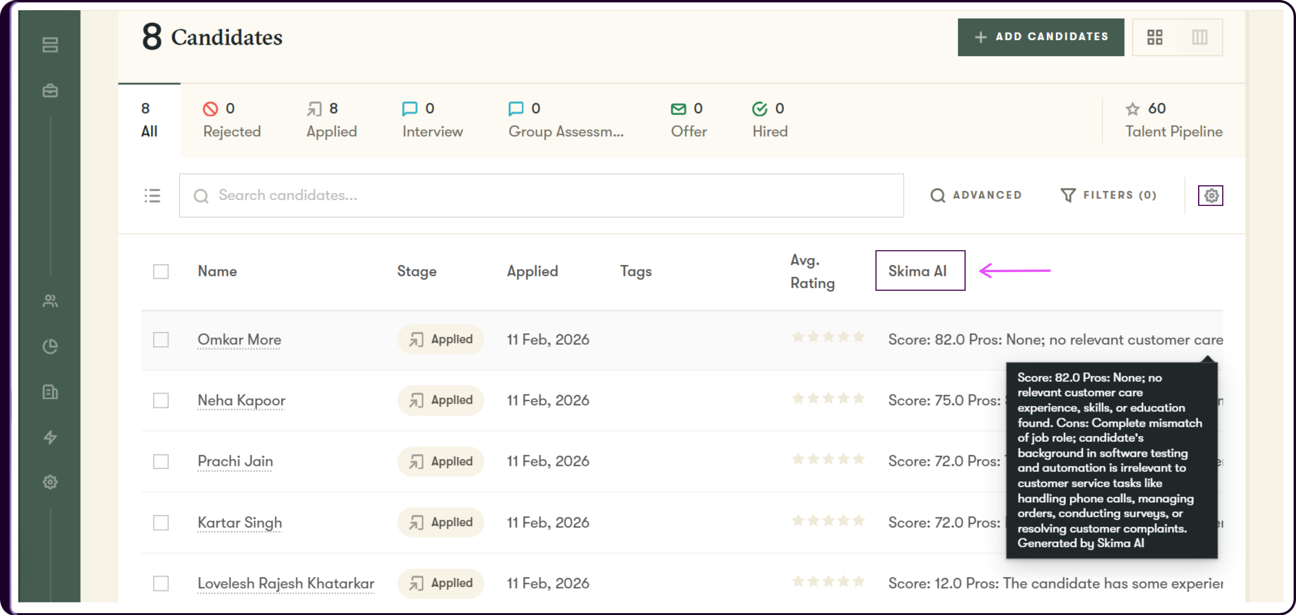This screenshot has height=615, width=1296.
Task: Select the Interview stage tab
Action: [432, 120]
